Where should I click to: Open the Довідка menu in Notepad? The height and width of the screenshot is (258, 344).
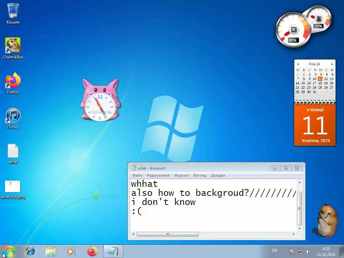tap(218, 175)
